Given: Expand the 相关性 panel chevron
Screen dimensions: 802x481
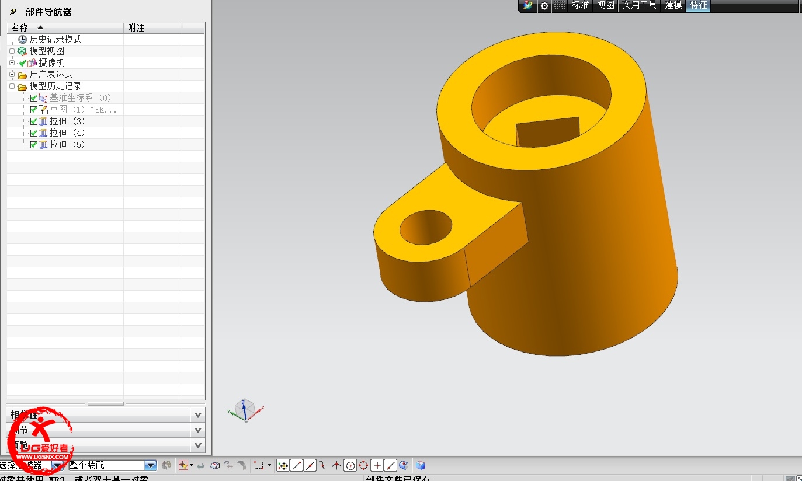Looking at the screenshot, I should point(198,414).
